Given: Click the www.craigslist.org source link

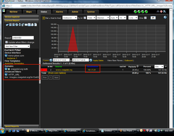Looking at the screenshot, I should point(64,70).
